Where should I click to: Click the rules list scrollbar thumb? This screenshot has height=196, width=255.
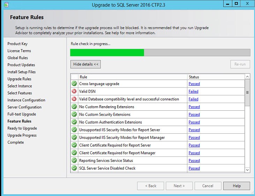pyautogui.click(x=247, y=93)
